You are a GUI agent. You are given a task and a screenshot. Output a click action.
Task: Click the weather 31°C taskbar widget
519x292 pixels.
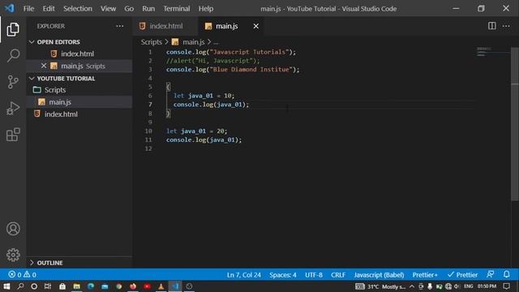[x=380, y=286]
